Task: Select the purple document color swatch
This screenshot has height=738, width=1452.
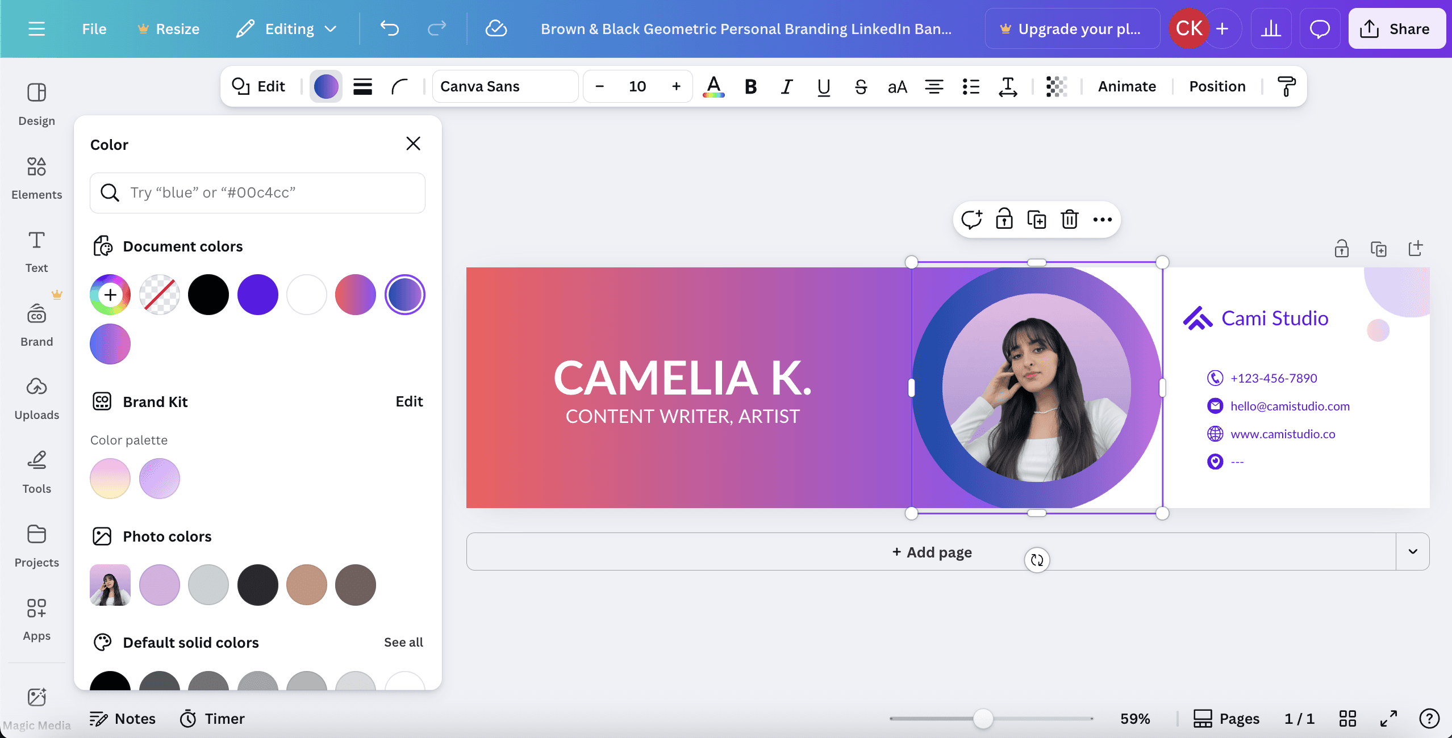Action: click(257, 295)
